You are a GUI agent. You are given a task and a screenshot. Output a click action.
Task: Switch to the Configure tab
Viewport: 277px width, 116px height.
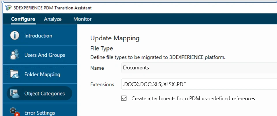coord(23,19)
